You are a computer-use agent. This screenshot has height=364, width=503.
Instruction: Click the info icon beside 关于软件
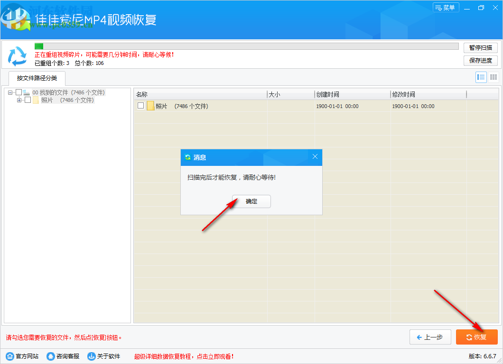(92, 356)
